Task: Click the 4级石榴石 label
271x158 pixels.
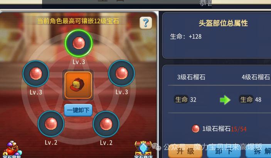Action: click(x=256, y=77)
